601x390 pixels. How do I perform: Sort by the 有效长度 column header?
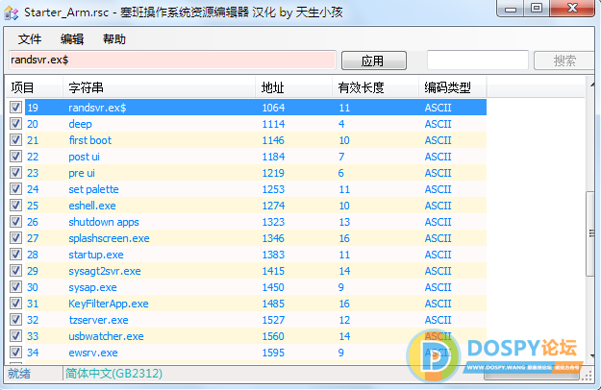coord(375,87)
